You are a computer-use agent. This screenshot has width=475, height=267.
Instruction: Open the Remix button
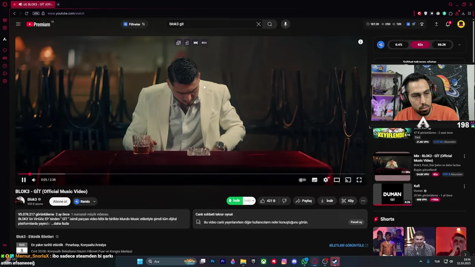(x=82, y=201)
